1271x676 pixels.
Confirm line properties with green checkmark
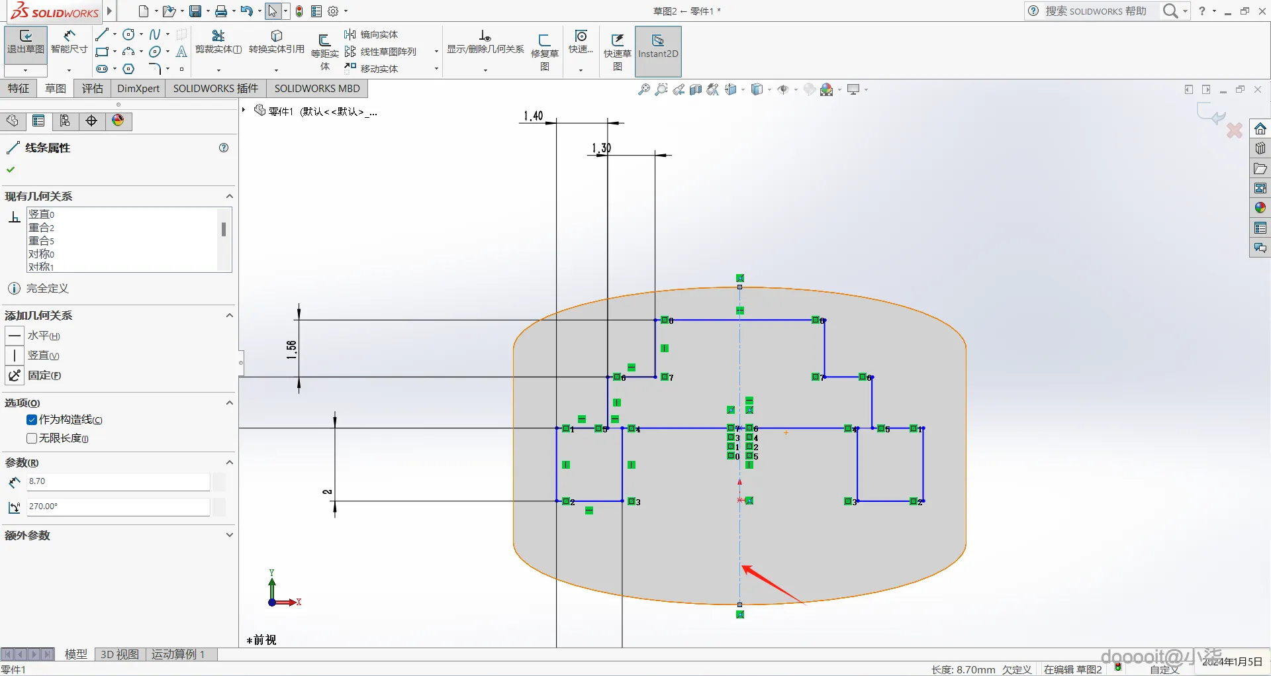coord(11,169)
